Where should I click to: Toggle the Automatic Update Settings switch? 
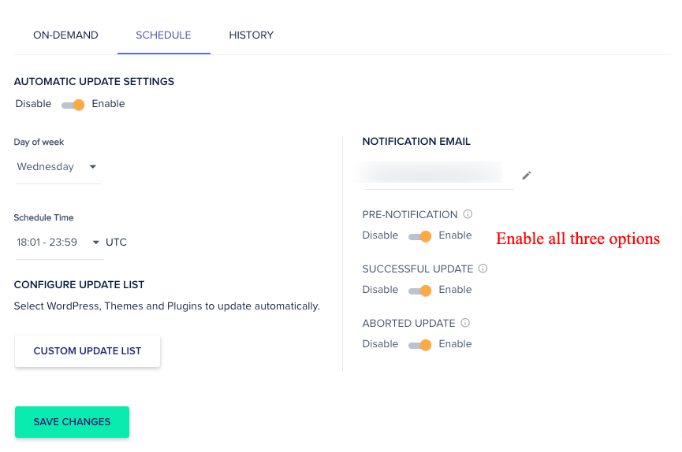tap(73, 105)
